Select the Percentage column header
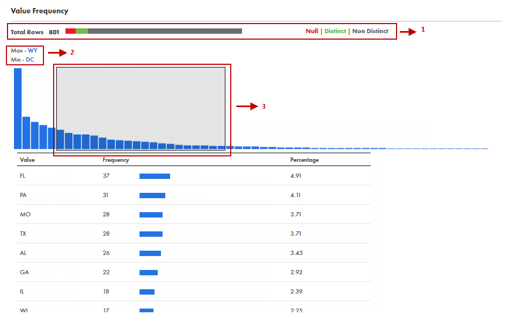 pos(304,160)
